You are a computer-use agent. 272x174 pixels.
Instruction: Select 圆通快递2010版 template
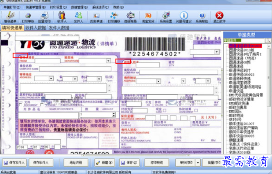pos(241,50)
